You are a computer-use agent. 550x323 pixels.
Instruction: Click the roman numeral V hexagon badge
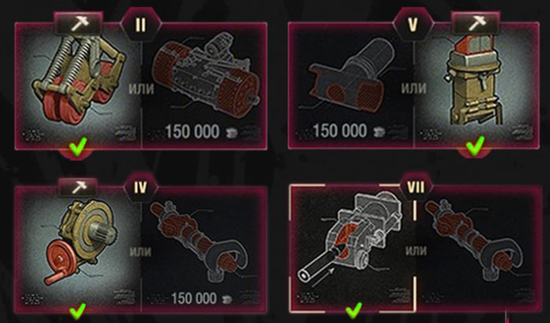[413, 25]
